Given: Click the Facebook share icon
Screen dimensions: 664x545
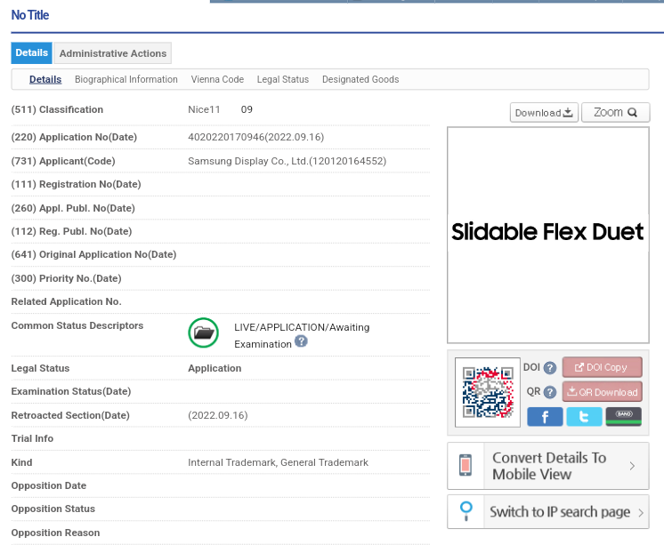Looking at the screenshot, I should (x=545, y=417).
